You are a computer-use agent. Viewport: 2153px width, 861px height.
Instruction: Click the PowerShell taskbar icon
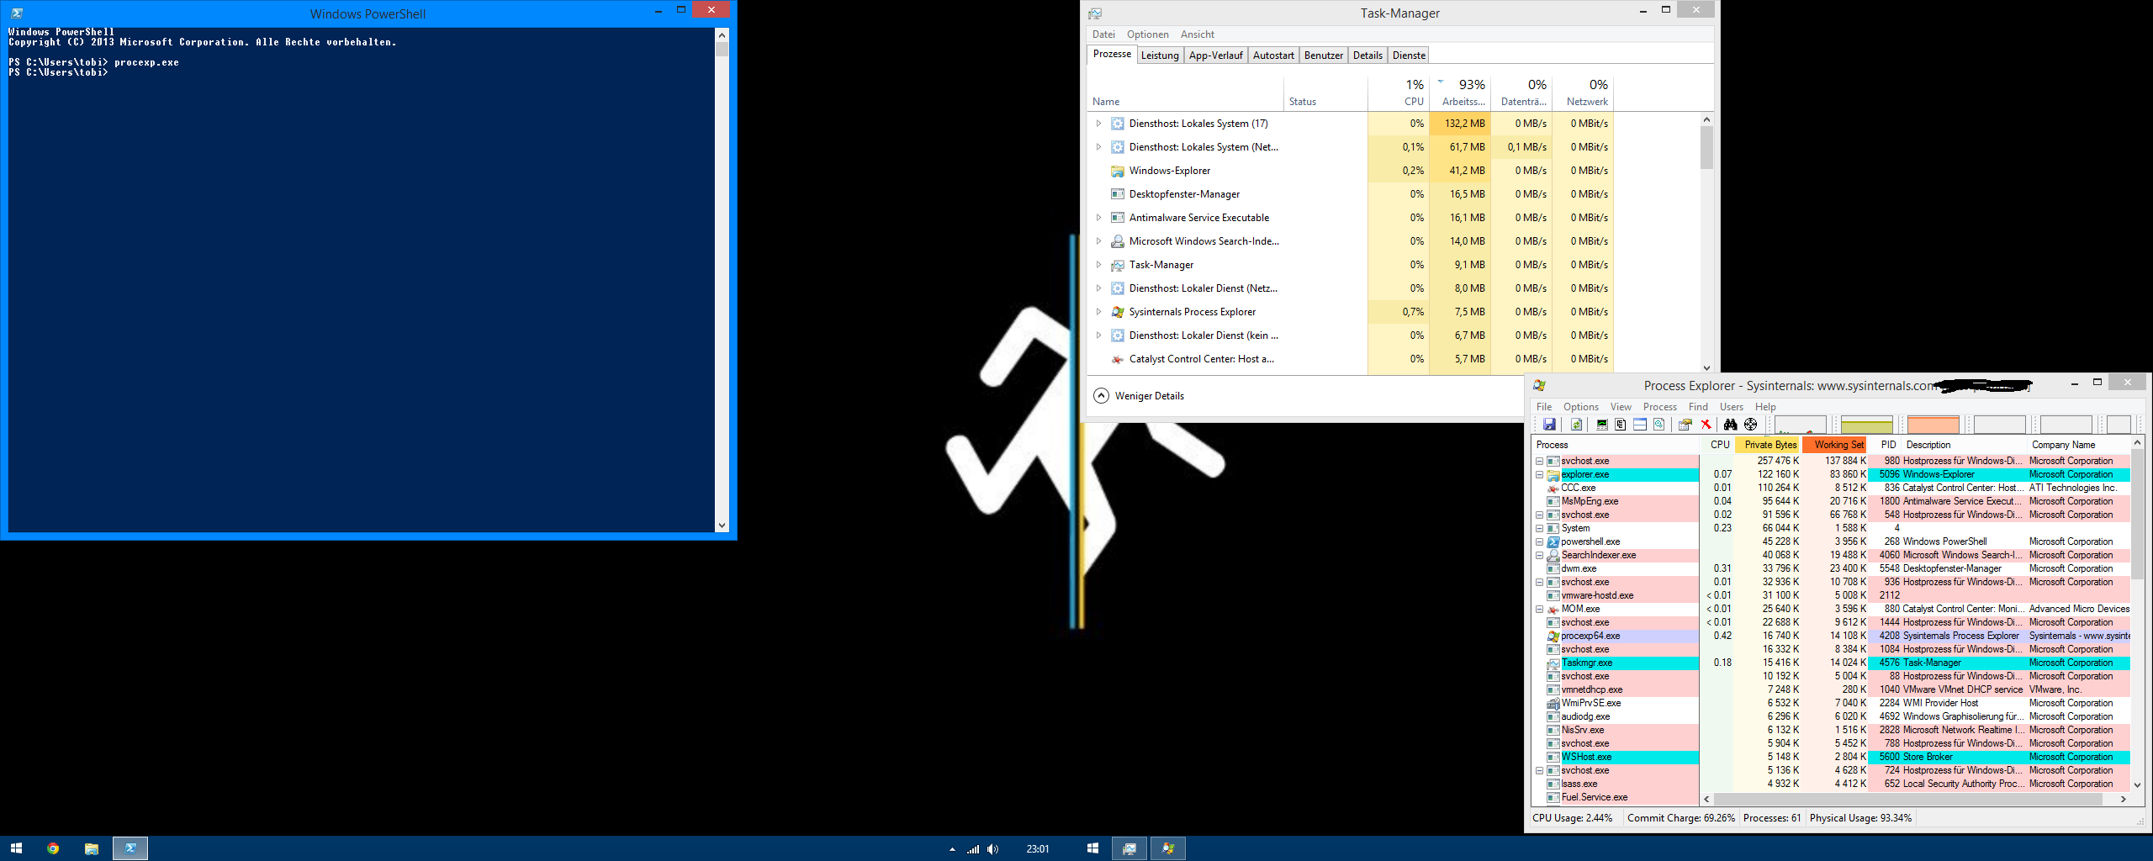[130, 848]
